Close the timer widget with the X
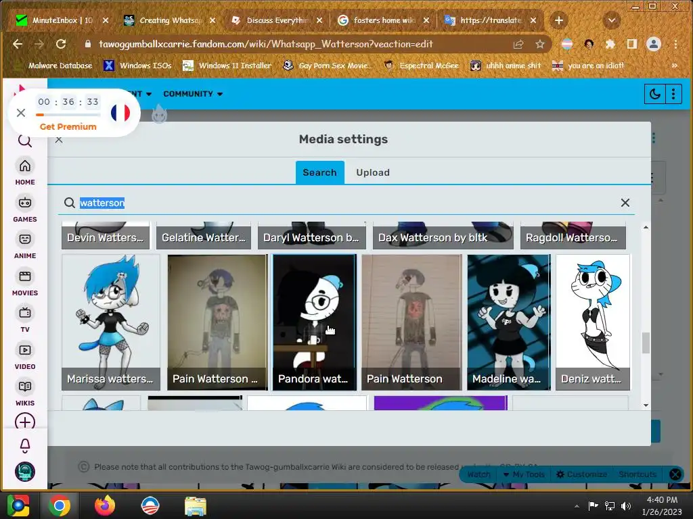Screen dimensions: 693x519 coord(21,113)
